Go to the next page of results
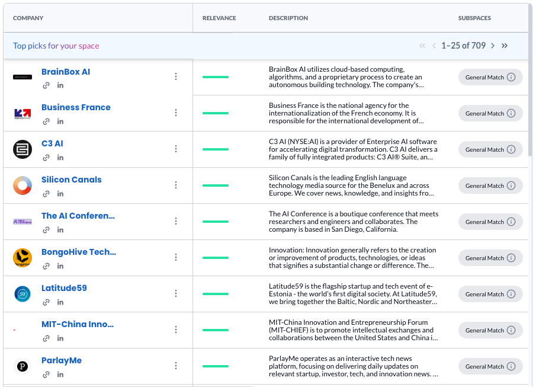 click(x=492, y=46)
